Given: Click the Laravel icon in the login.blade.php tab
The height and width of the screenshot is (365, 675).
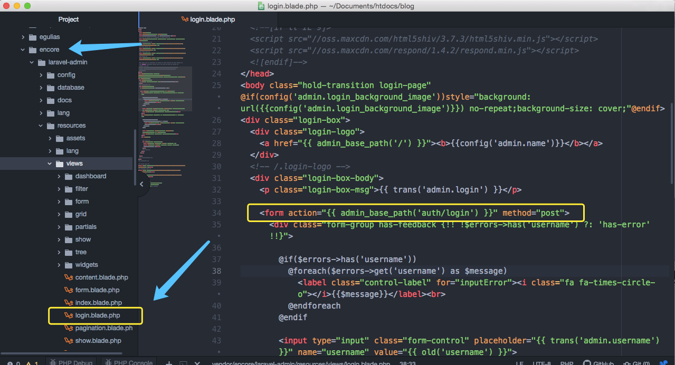Looking at the screenshot, I should [185, 19].
